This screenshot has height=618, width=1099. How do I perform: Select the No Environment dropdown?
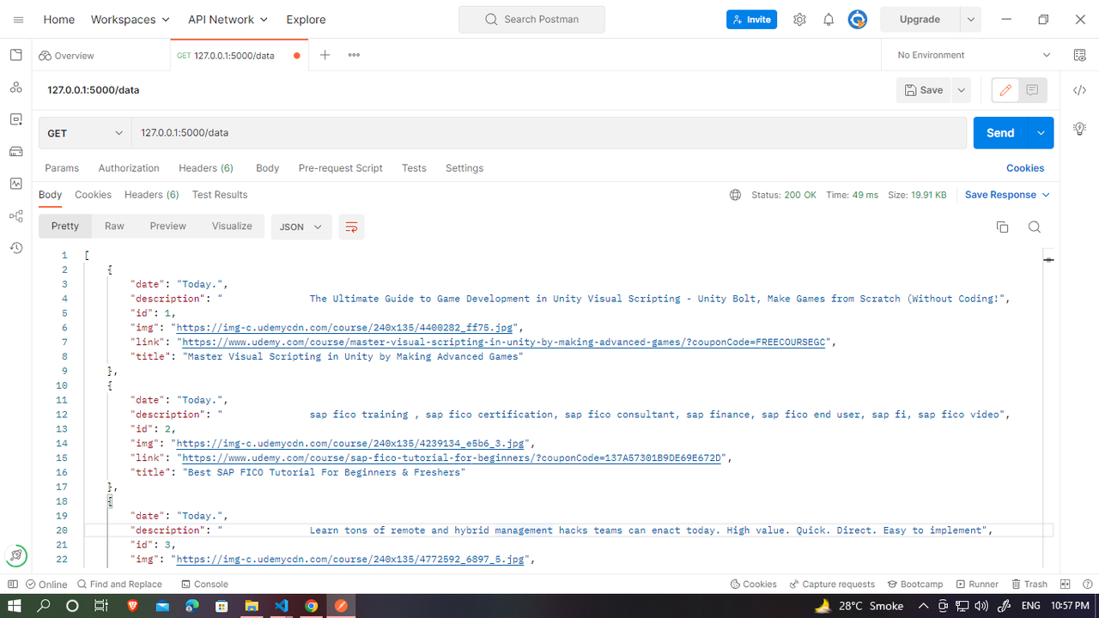click(x=974, y=55)
